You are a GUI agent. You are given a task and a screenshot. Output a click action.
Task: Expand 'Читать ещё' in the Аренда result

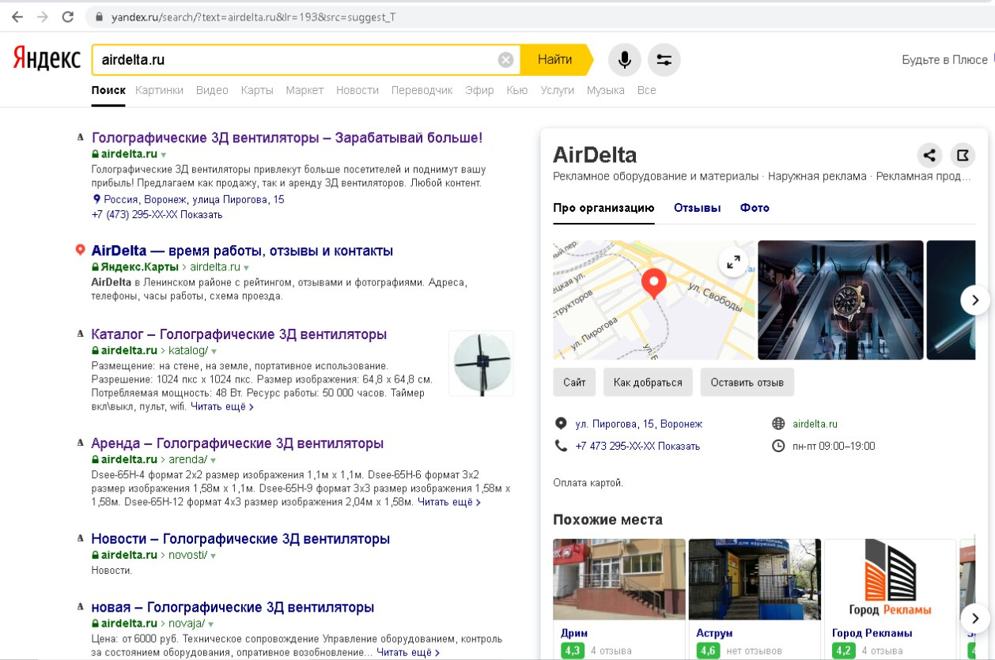[x=449, y=502]
